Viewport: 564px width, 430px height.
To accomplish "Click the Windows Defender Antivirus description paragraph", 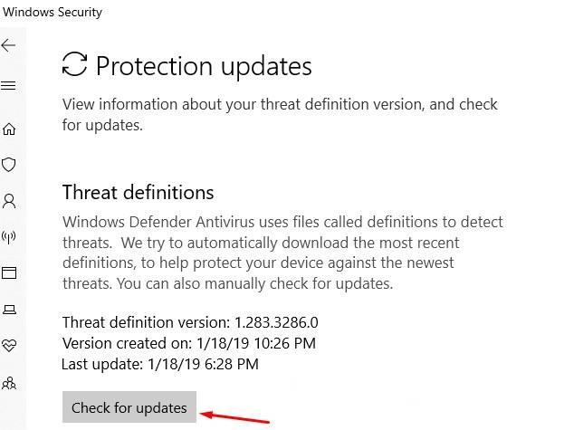I will coord(282,253).
